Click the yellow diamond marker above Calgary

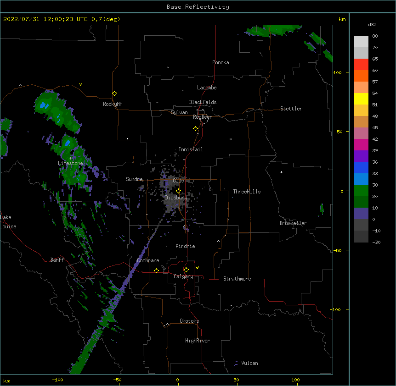[x=186, y=270]
